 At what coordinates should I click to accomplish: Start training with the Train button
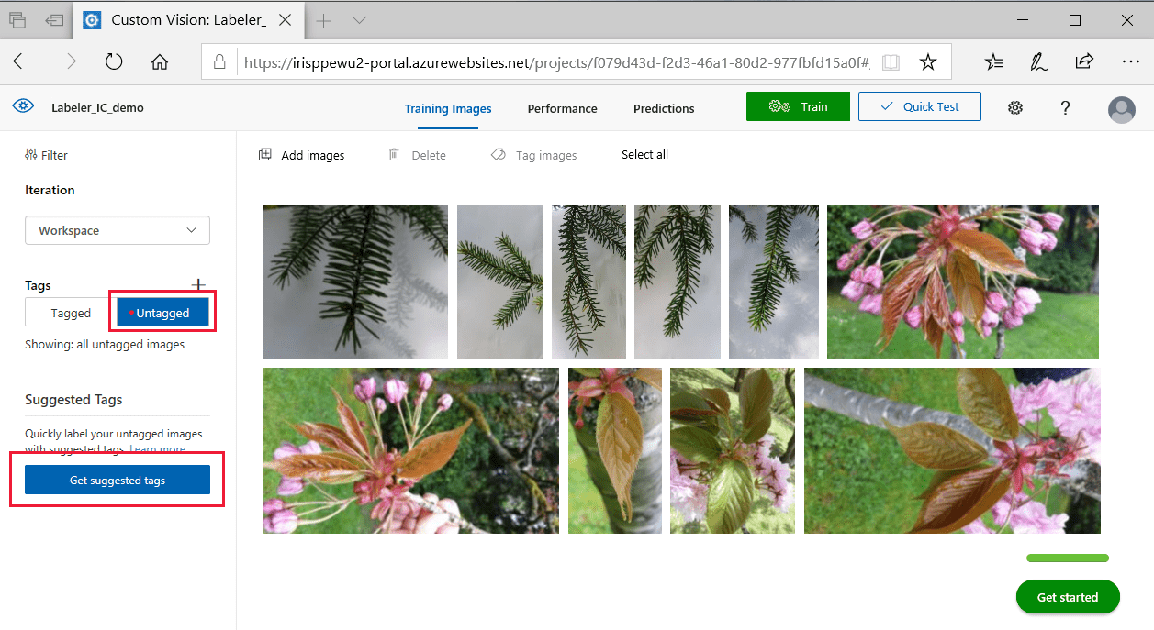pyautogui.click(x=798, y=106)
